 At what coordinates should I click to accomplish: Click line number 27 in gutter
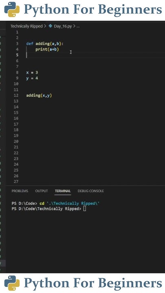(x=16, y=181)
